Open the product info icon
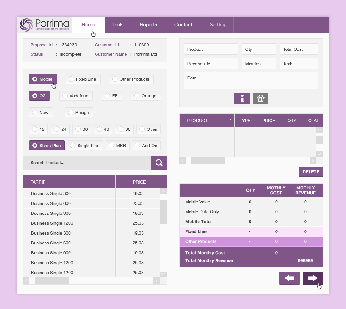 tap(242, 98)
